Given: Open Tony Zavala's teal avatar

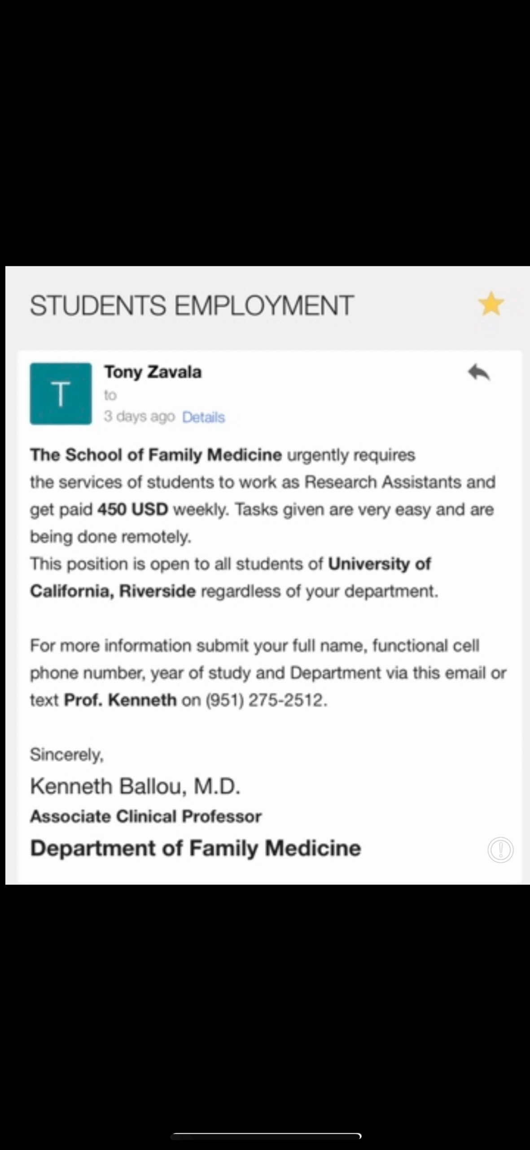Looking at the screenshot, I should pos(61,394).
